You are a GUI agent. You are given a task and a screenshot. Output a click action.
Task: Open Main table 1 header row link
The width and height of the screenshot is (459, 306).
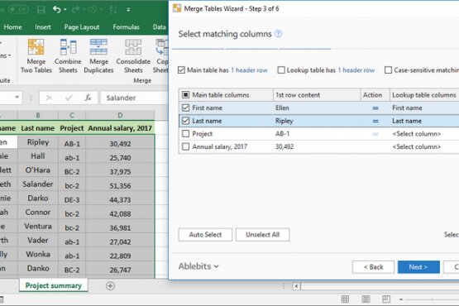249,70
